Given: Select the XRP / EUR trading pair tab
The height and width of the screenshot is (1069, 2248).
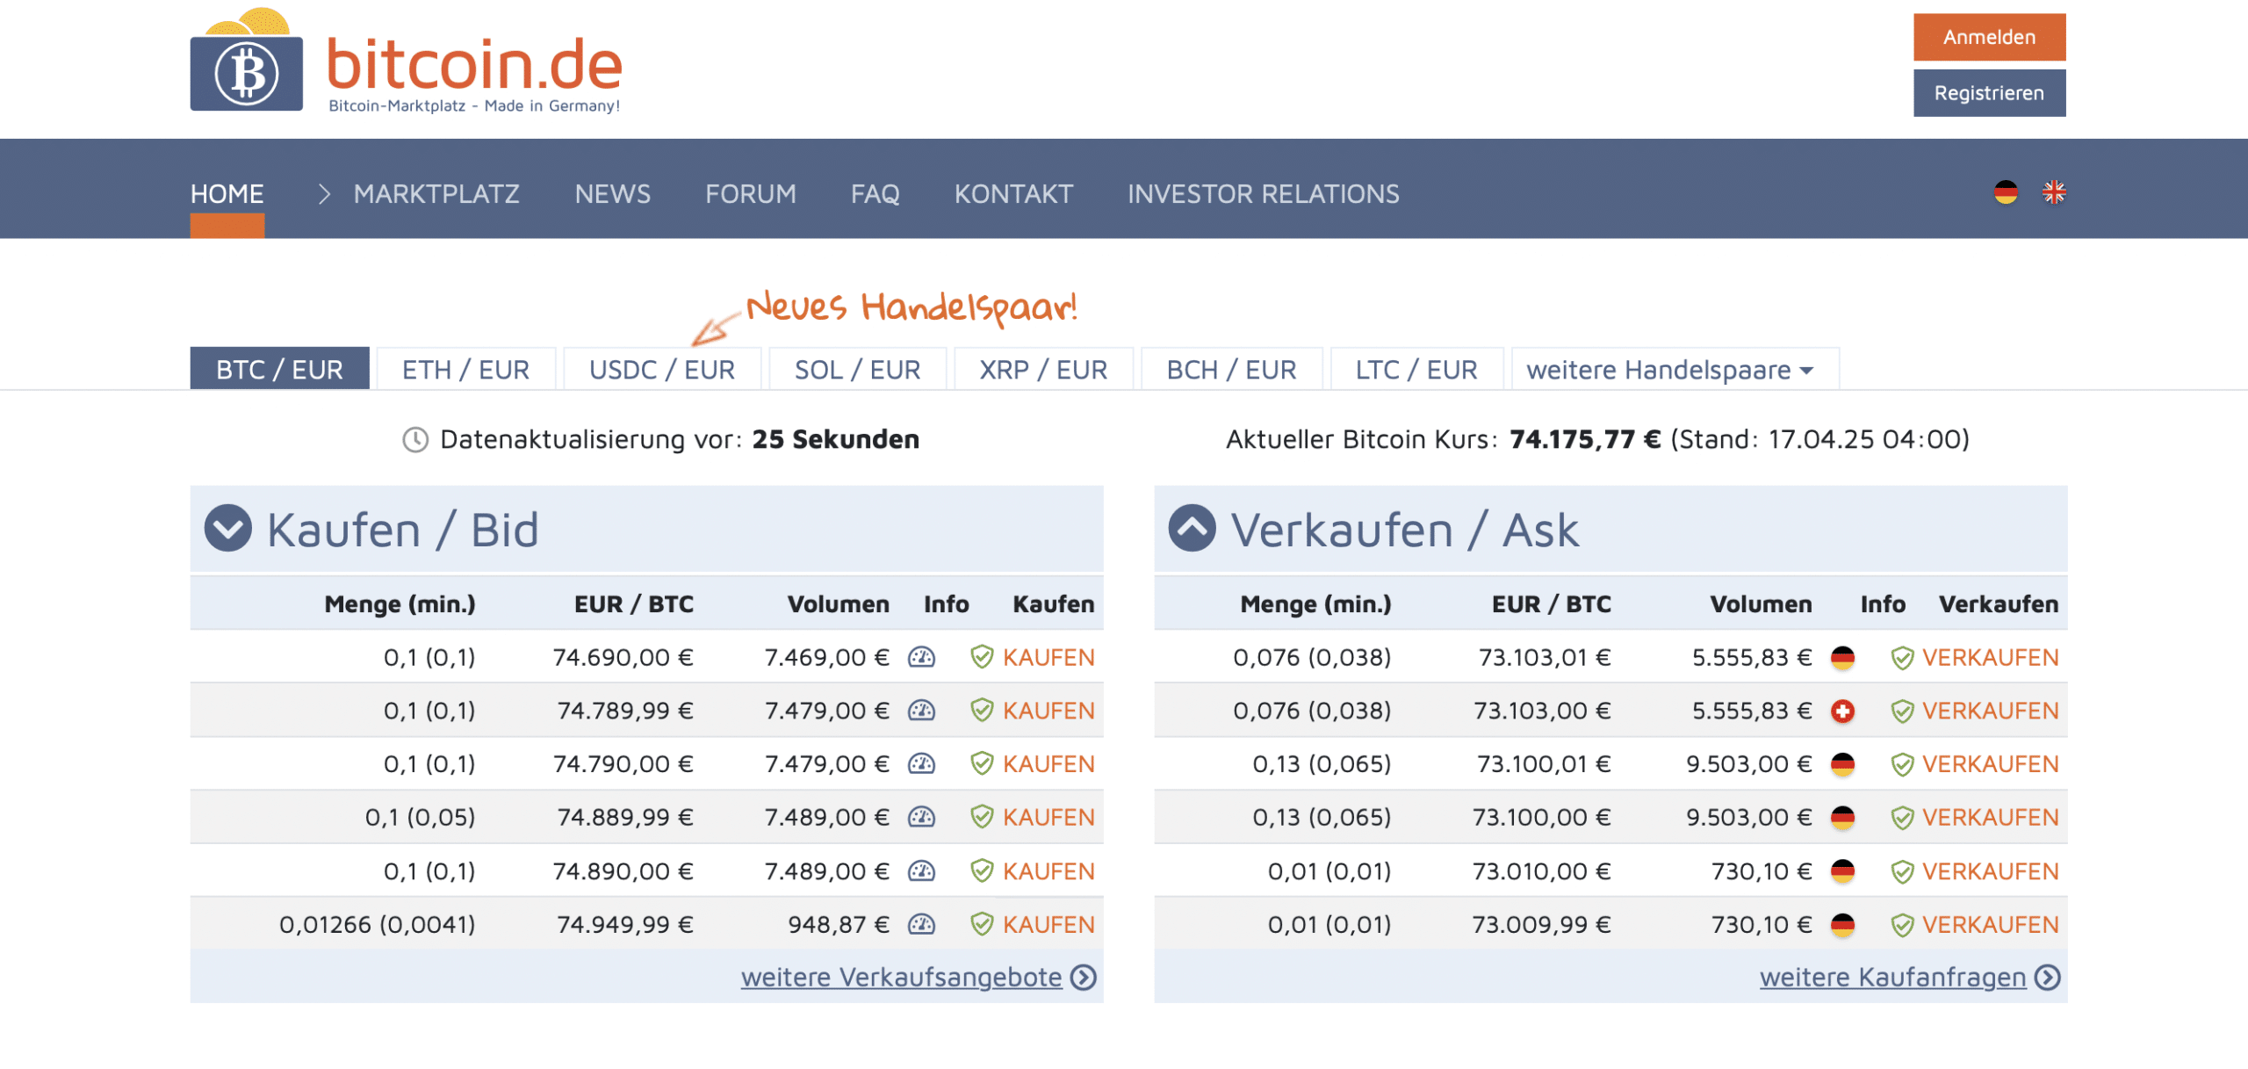Looking at the screenshot, I should coord(1044,369).
